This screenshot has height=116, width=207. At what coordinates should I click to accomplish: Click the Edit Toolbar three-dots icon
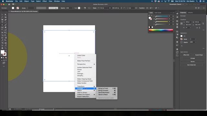pyautogui.click(x=4, y=66)
